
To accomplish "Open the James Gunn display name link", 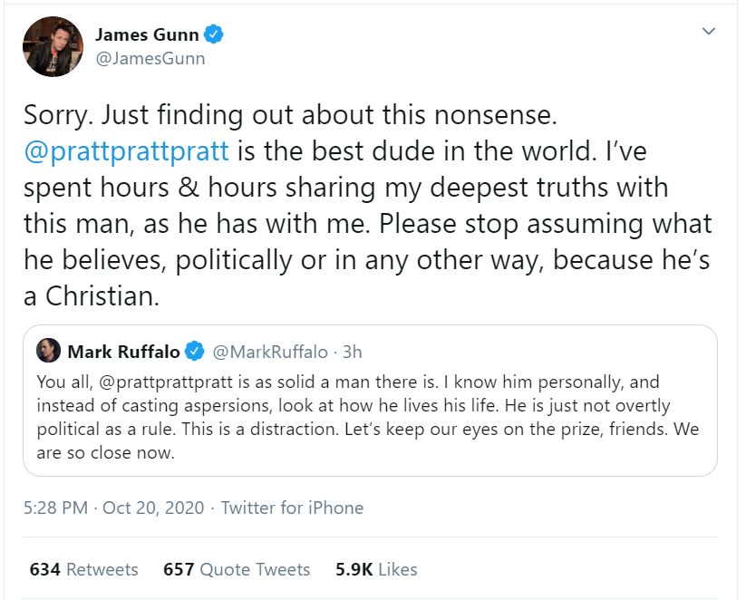I will coord(149,35).
